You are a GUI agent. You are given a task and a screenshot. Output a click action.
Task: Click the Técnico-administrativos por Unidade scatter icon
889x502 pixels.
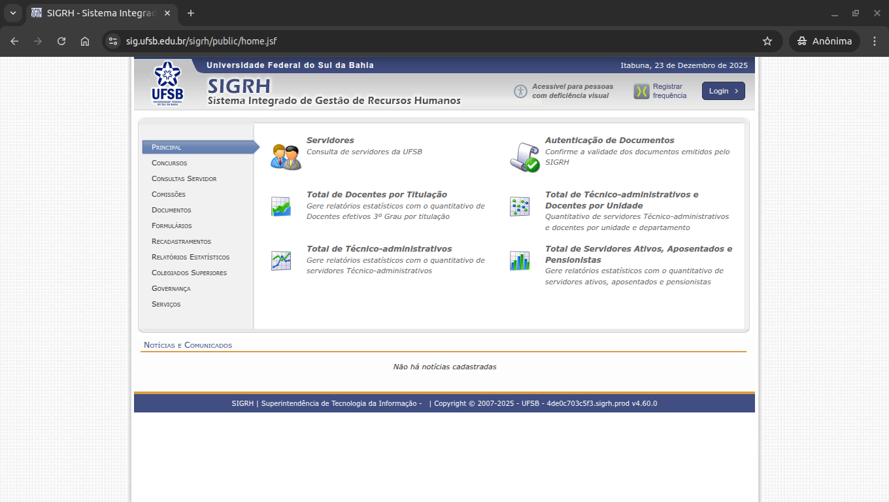(519, 206)
